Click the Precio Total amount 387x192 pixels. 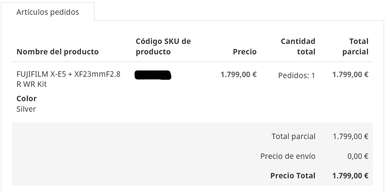pyautogui.click(x=350, y=176)
